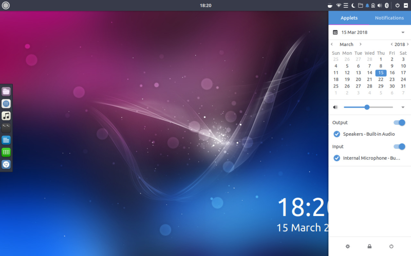Expand the volume section dropdown arrow
The height and width of the screenshot is (256, 411).
point(403,108)
